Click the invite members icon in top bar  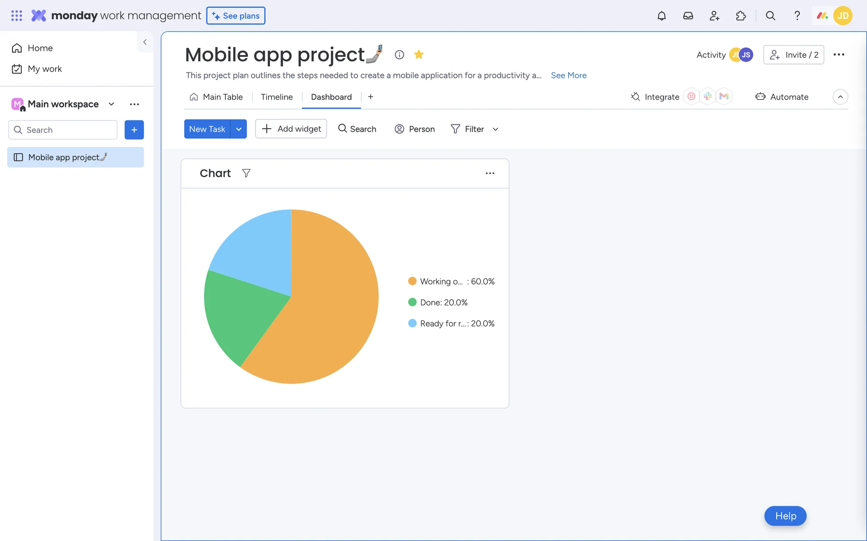[714, 16]
